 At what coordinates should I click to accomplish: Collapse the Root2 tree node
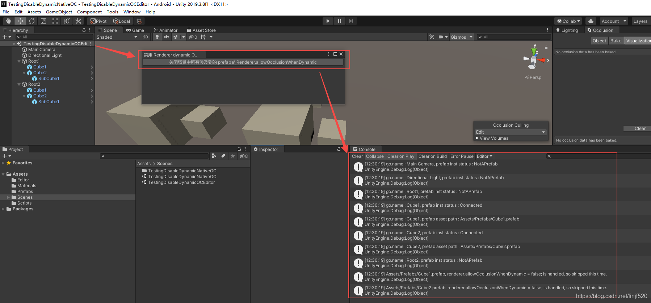pyautogui.click(x=19, y=84)
